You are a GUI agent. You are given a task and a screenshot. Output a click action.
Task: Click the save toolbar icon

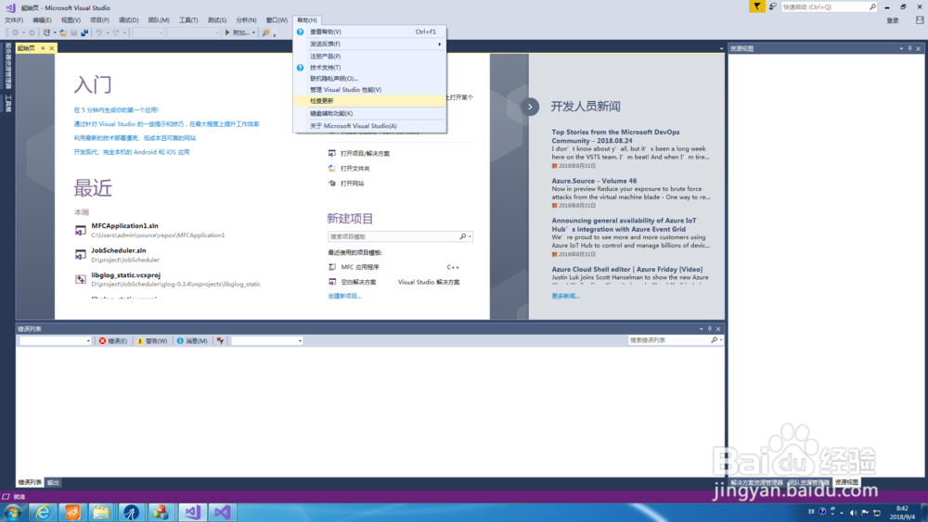point(74,32)
